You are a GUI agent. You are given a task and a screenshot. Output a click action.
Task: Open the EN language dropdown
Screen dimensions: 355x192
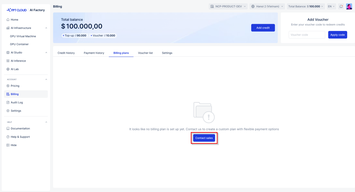(331, 6)
